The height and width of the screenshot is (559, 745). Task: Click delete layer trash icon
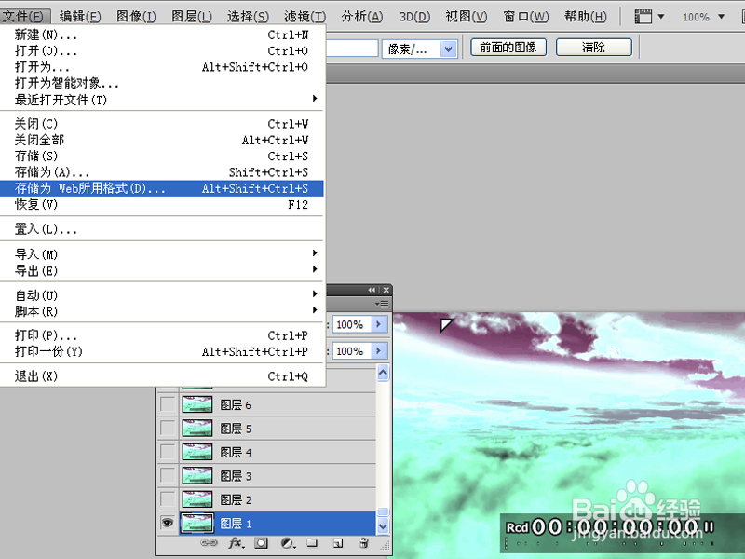363,542
